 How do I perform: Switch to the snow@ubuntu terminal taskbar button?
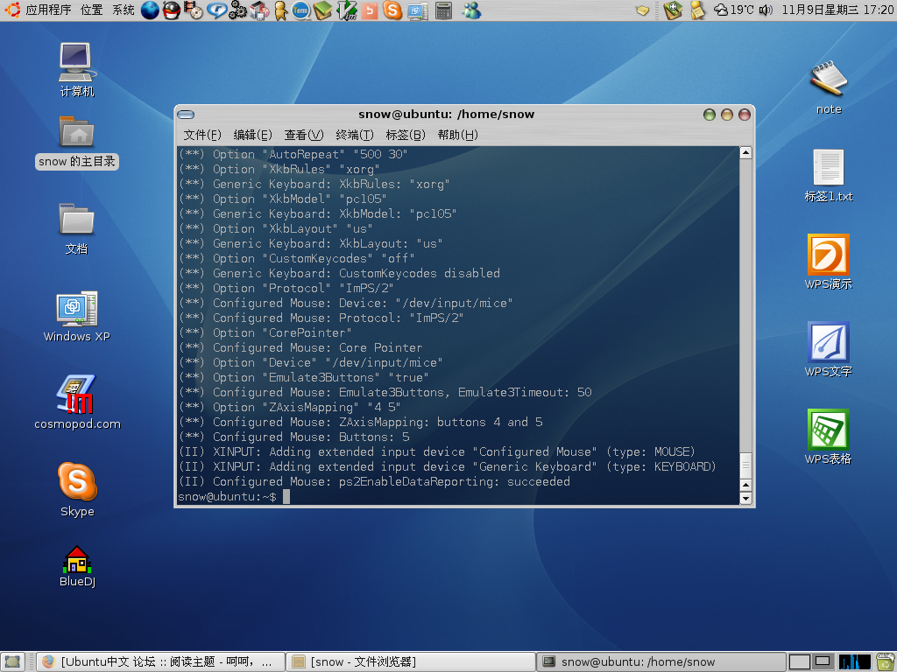660,661
